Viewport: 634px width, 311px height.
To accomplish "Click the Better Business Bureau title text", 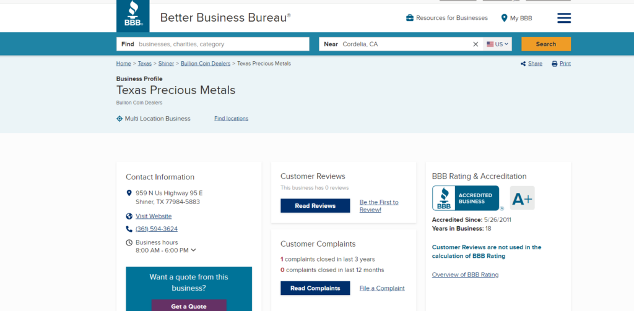I will (x=225, y=18).
